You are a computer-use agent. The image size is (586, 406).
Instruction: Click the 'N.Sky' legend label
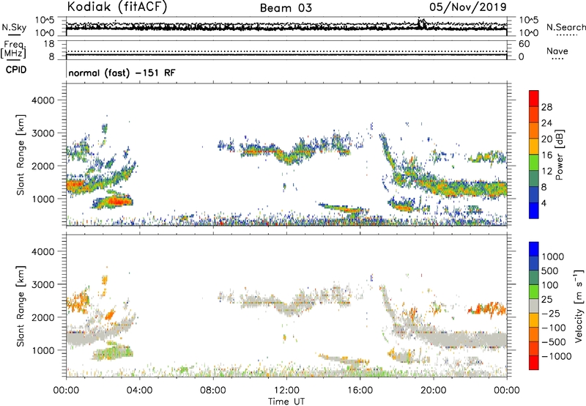pos(14,27)
